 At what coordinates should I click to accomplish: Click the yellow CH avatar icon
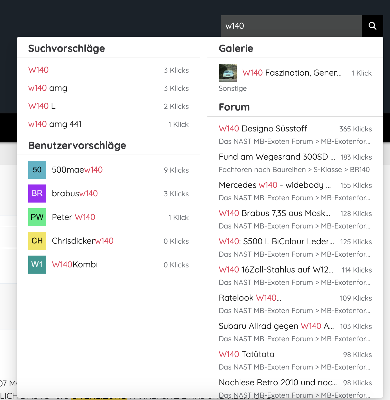(x=37, y=241)
